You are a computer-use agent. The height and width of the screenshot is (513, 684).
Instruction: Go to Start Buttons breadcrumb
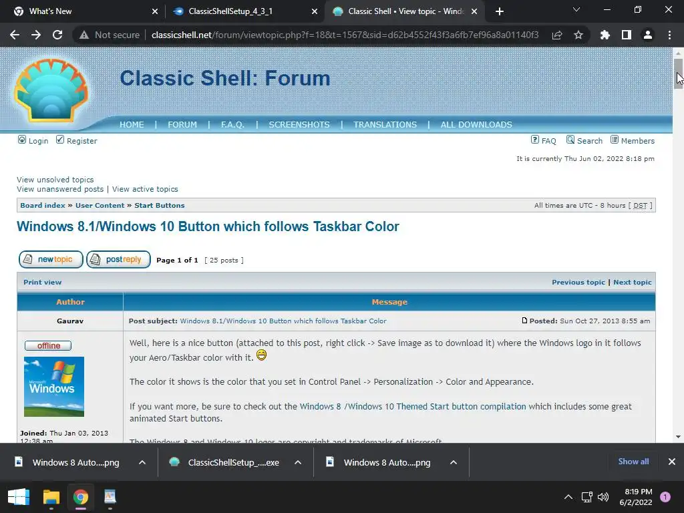click(x=159, y=206)
